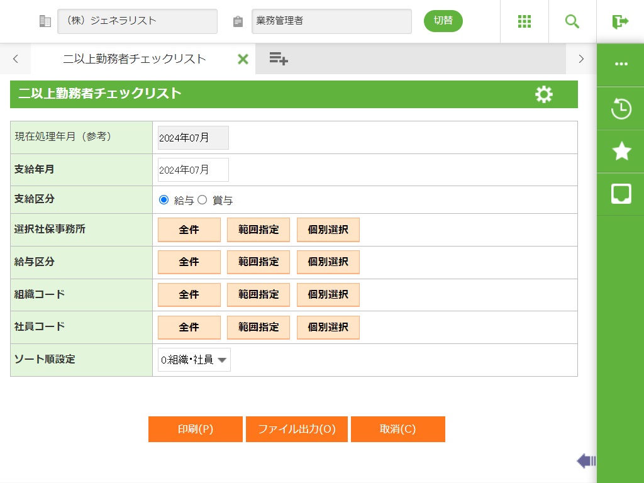Click the 印刷(P) button

(196, 430)
